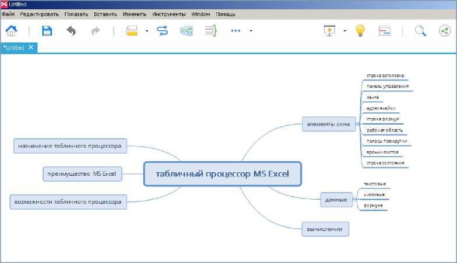
Task: Open the Gantt chart view icon
Action: (x=385, y=30)
